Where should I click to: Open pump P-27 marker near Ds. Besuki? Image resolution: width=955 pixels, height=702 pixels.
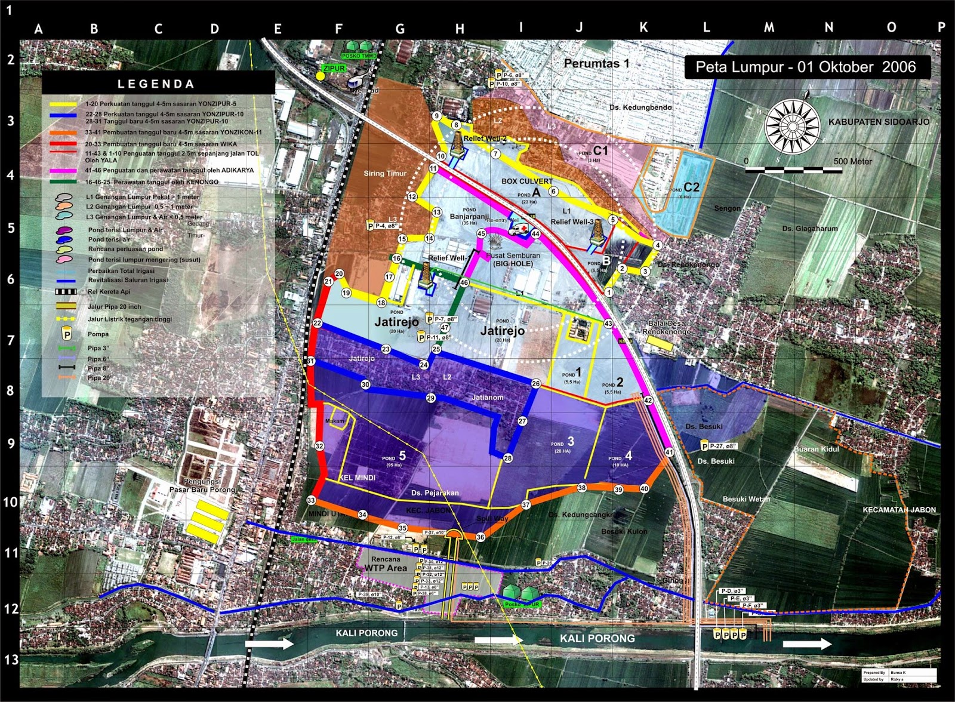click(x=713, y=444)
